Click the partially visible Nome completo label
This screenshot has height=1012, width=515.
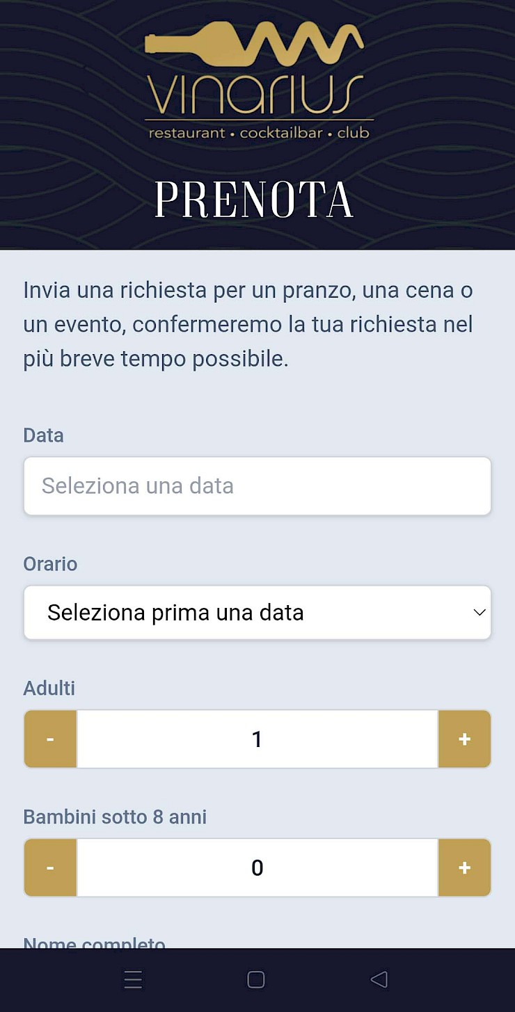click(x=94, y=942)
